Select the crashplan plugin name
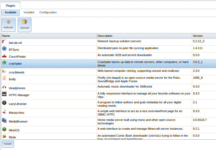The height and width of the screenshot is (150, 216). [x=15, y=64]
